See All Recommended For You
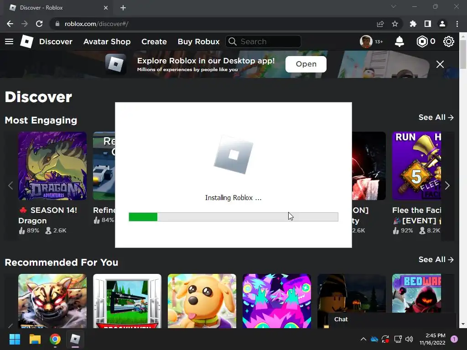The image size is (467, 350). (x=436, y=259)
